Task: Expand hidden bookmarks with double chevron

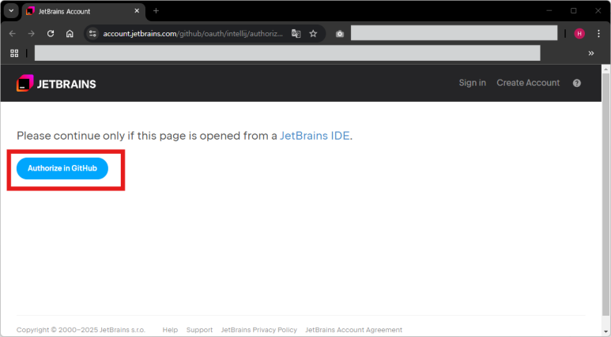Action: (x=591, y=54)
